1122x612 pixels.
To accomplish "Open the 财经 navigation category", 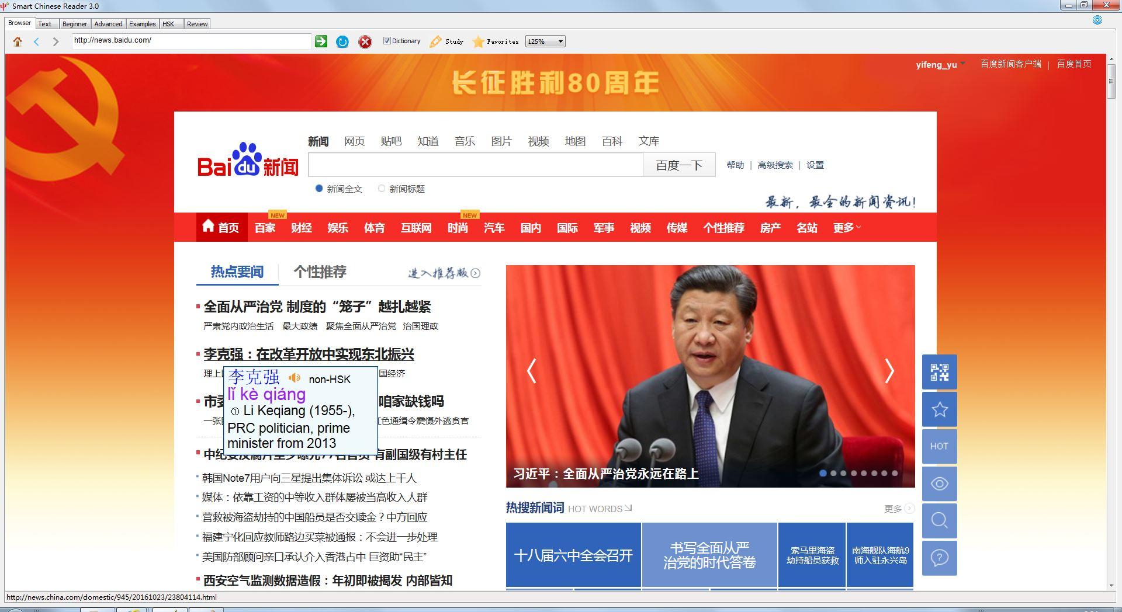I will coord(302,228).
